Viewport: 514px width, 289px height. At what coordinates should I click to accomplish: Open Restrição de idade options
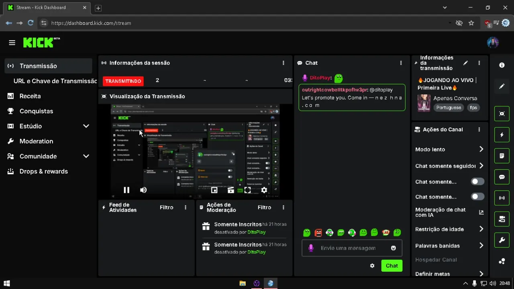click(x=450, y=229)
